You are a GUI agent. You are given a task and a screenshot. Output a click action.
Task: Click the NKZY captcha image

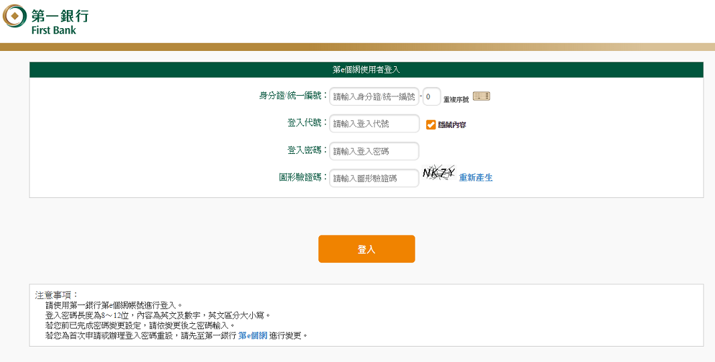click(x=439, y=173)
